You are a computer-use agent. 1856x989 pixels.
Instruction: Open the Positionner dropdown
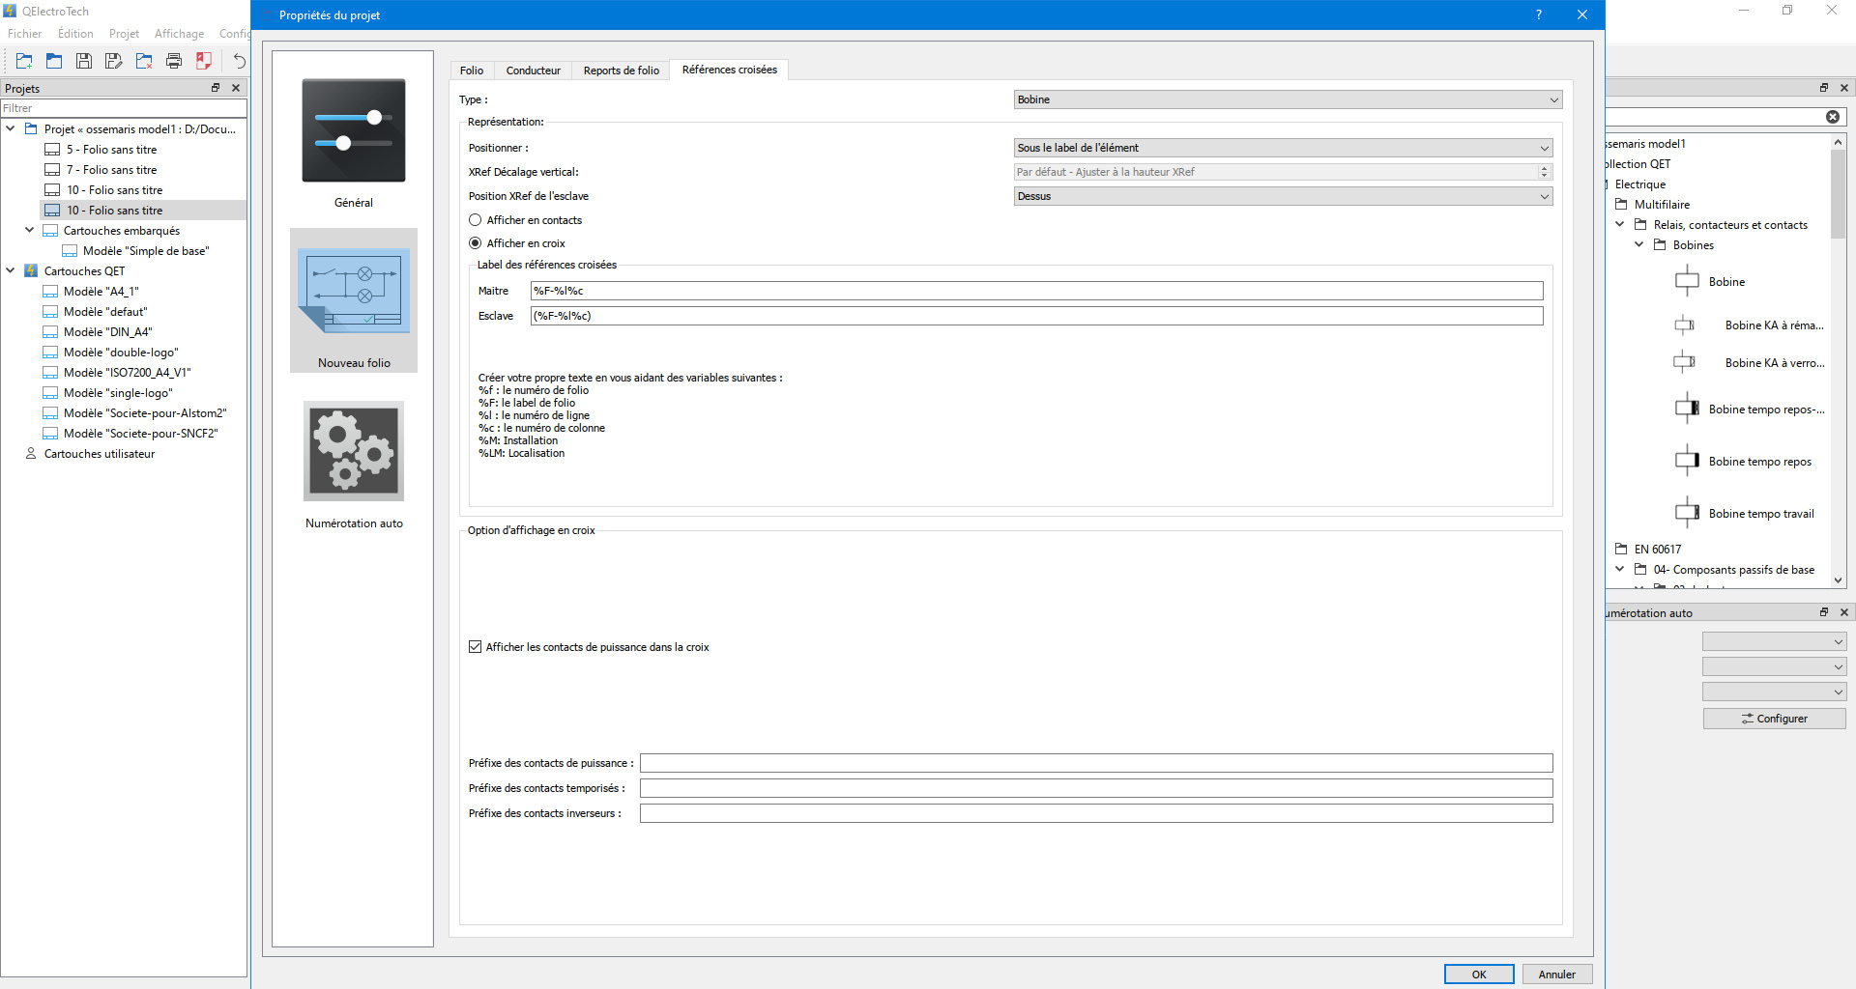[x=1283, y=148]
